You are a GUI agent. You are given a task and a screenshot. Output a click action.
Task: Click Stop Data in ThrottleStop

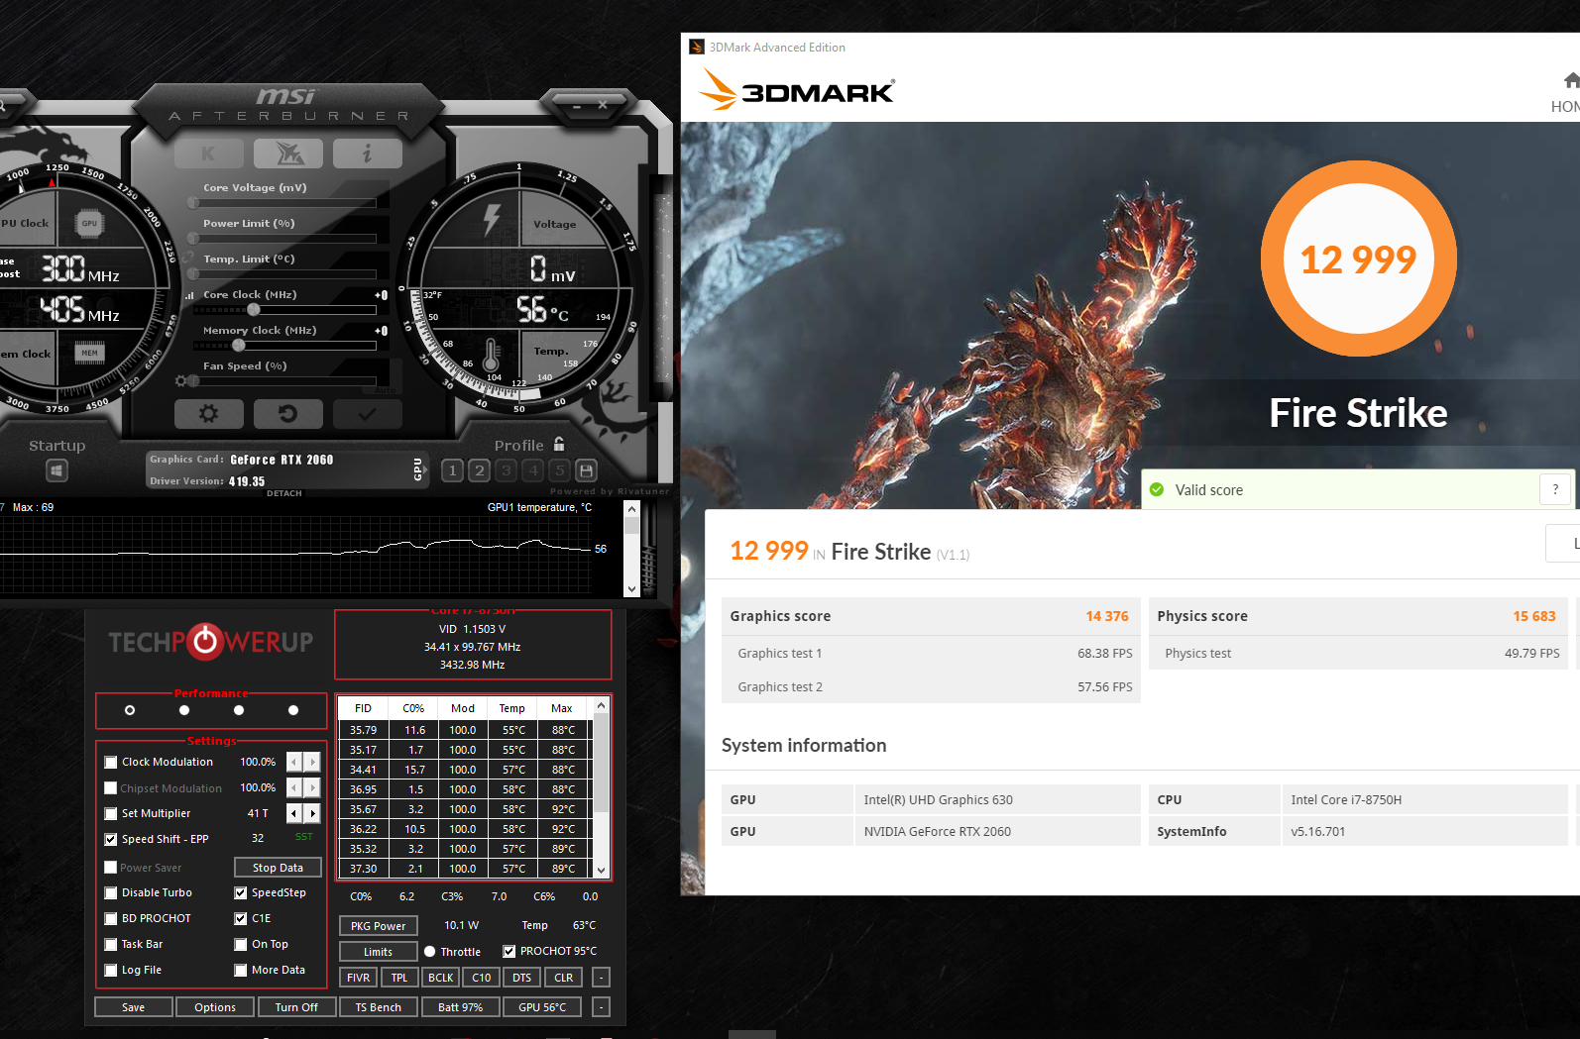279,868
